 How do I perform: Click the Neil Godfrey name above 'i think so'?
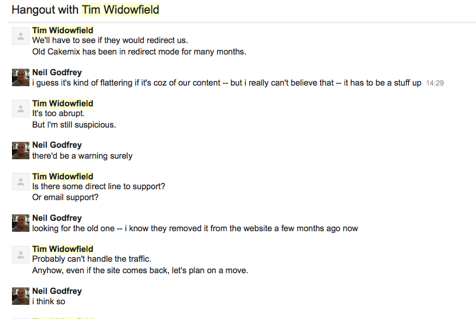click(57, 291)
